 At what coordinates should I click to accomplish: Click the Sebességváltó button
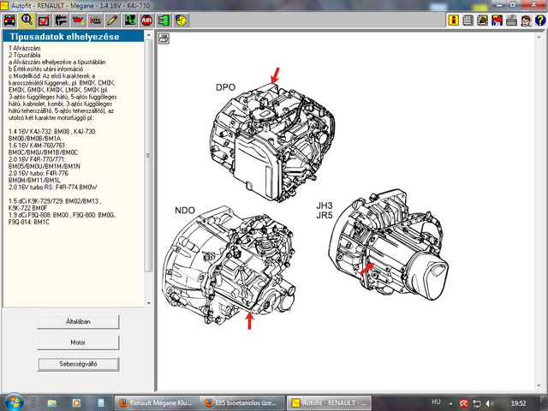78,364
